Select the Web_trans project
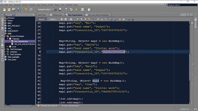The height and width of the screenshot is (111, 198). [12, 60]
